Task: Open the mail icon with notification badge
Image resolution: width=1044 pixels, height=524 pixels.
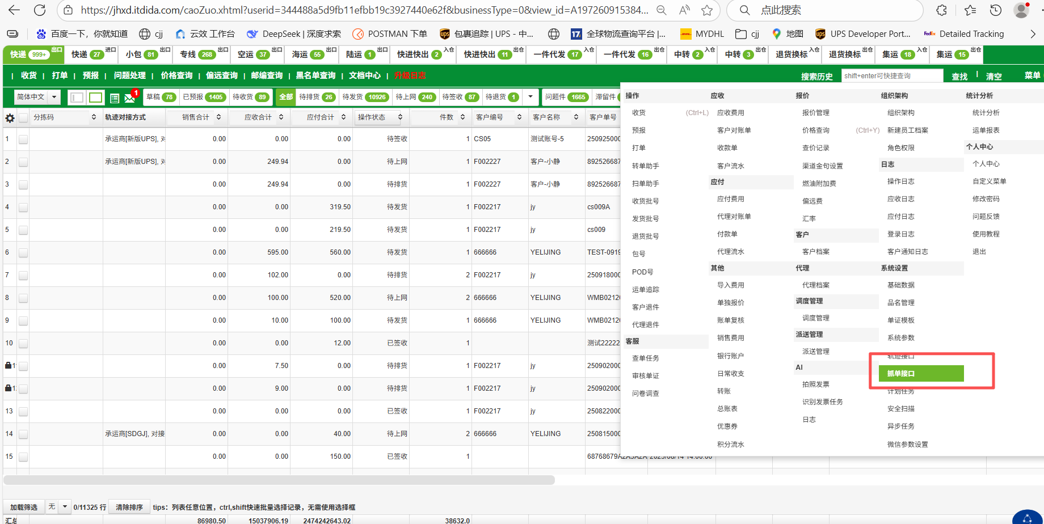Action: [x=130, y=98]
